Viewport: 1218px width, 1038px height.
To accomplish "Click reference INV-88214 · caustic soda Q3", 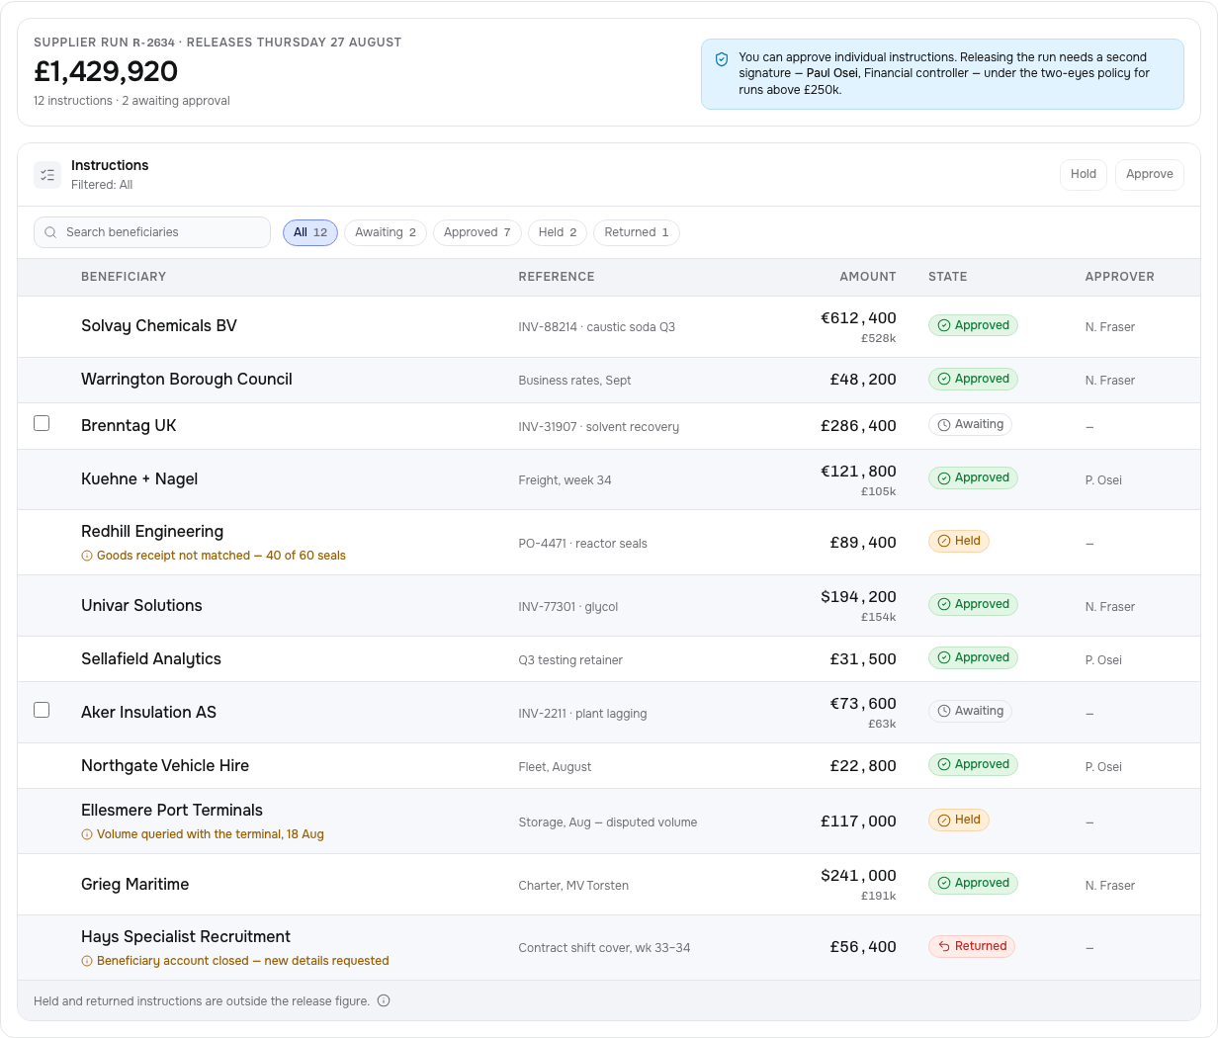I will [597, 327].
